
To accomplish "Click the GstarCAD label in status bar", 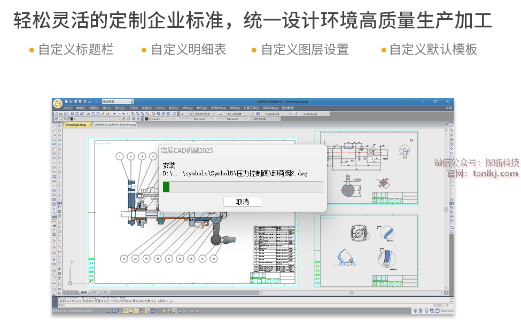I will coord(447,311).
